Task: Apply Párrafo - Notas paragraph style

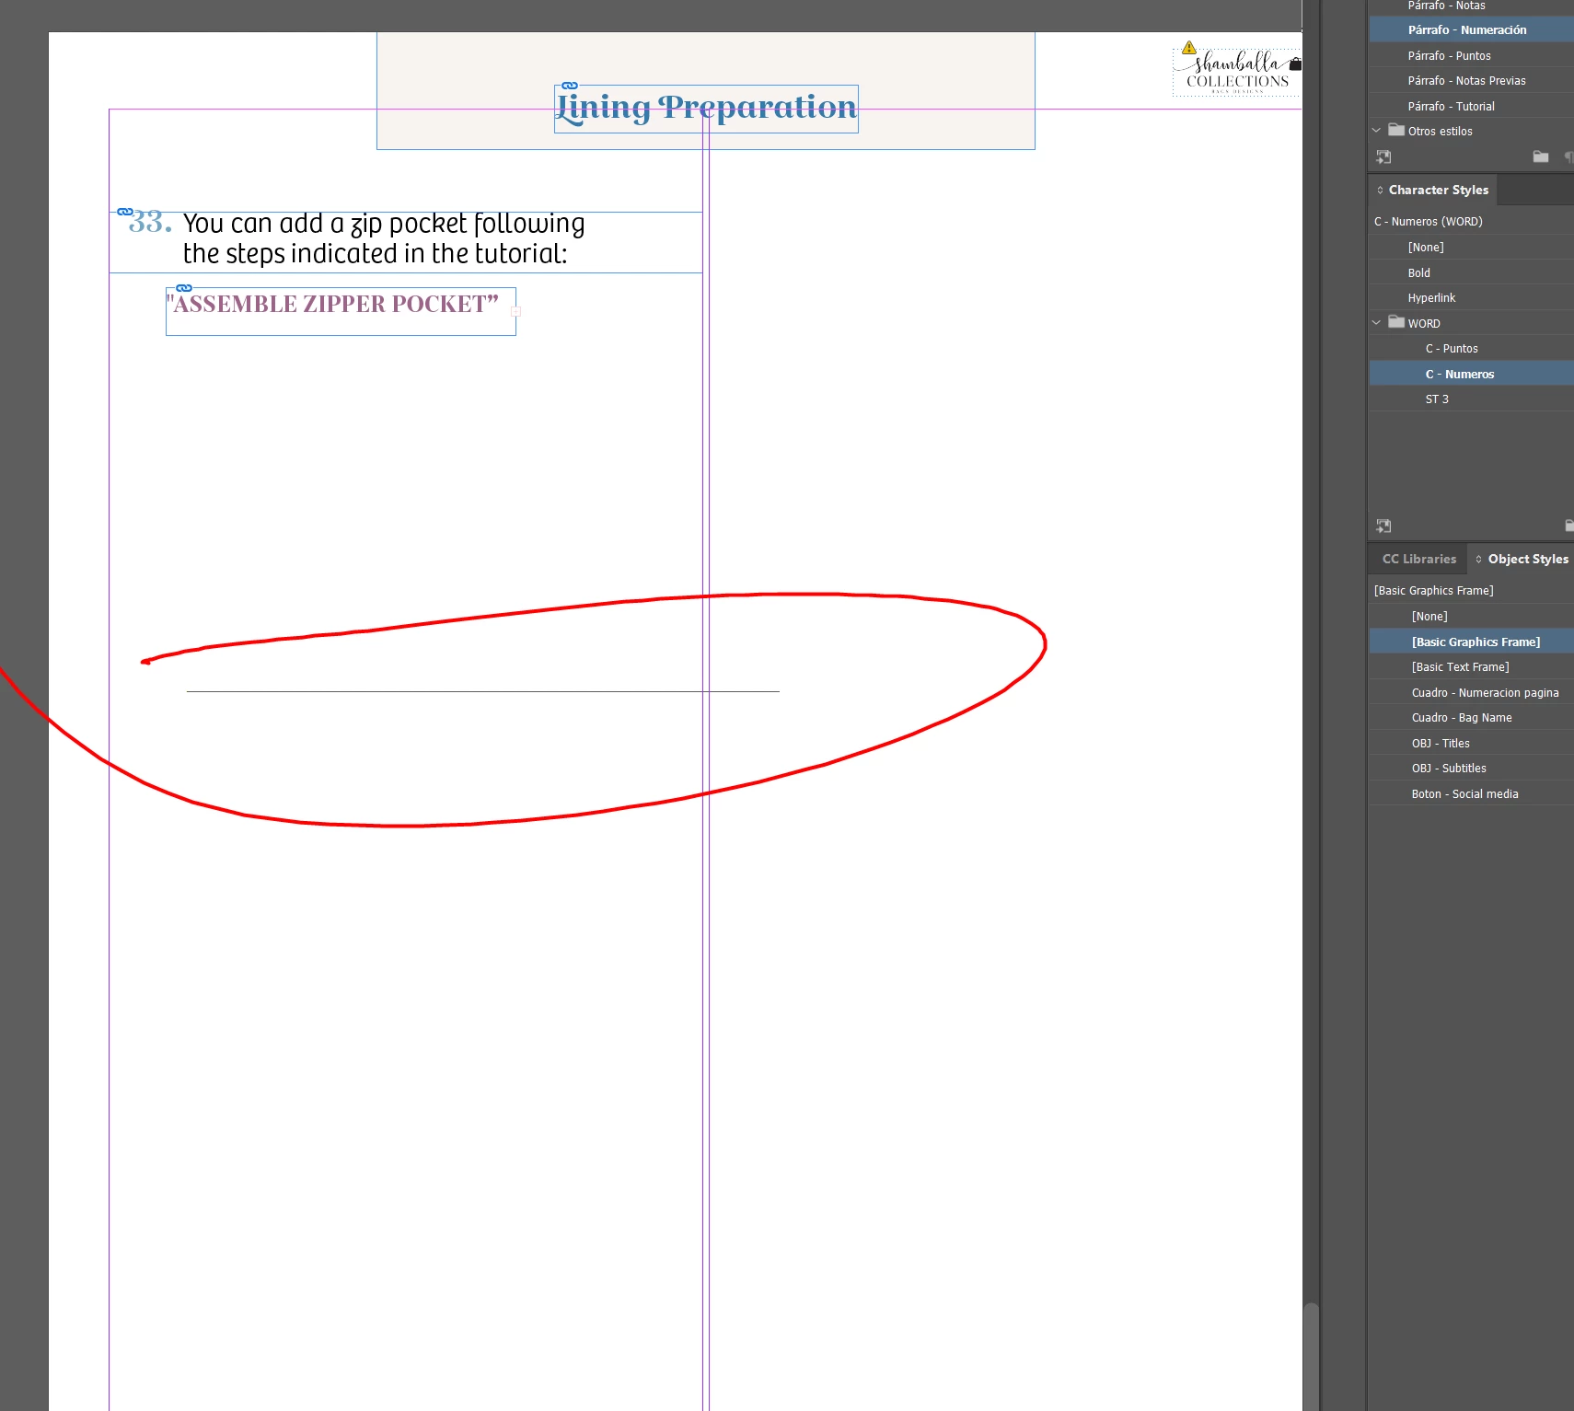Action: point(1471,6)
